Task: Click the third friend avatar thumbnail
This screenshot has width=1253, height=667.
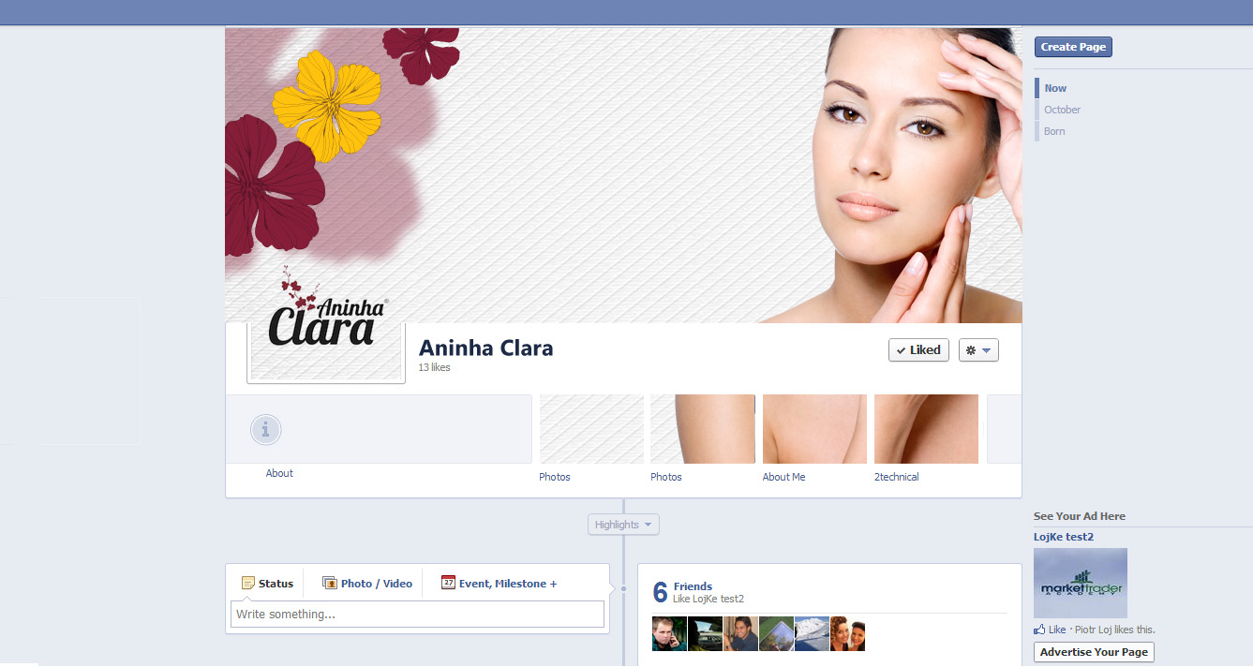Action: [x=740, y=633]
